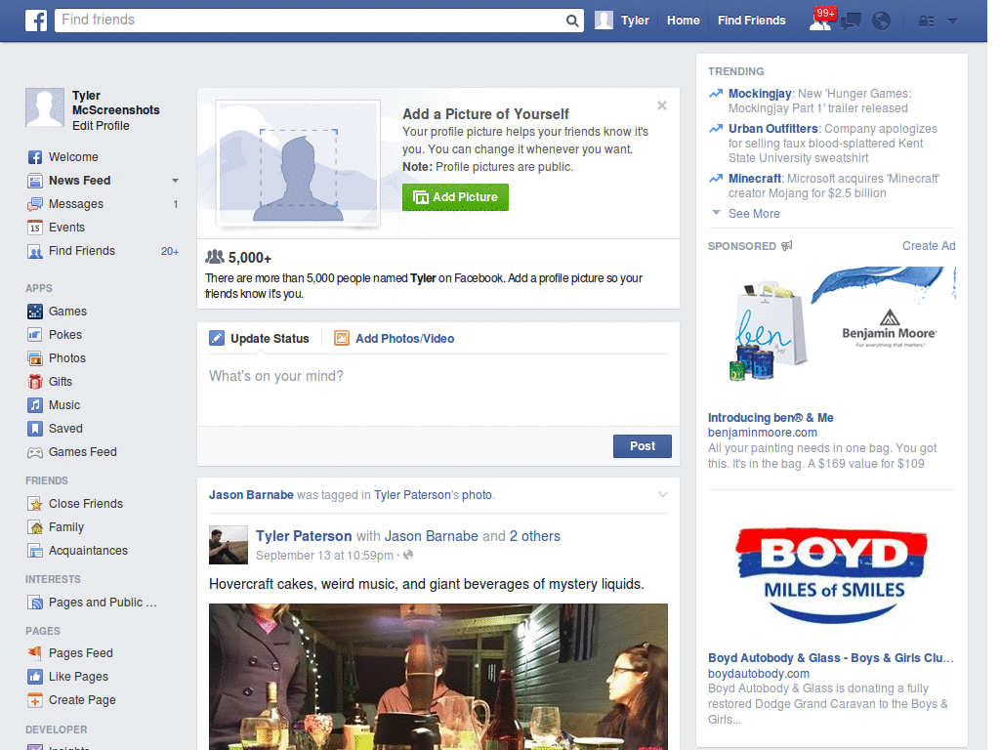Click the Create Page plus icon
The width and height of the screenshot is (1000, 750).
tap(35, 700)
